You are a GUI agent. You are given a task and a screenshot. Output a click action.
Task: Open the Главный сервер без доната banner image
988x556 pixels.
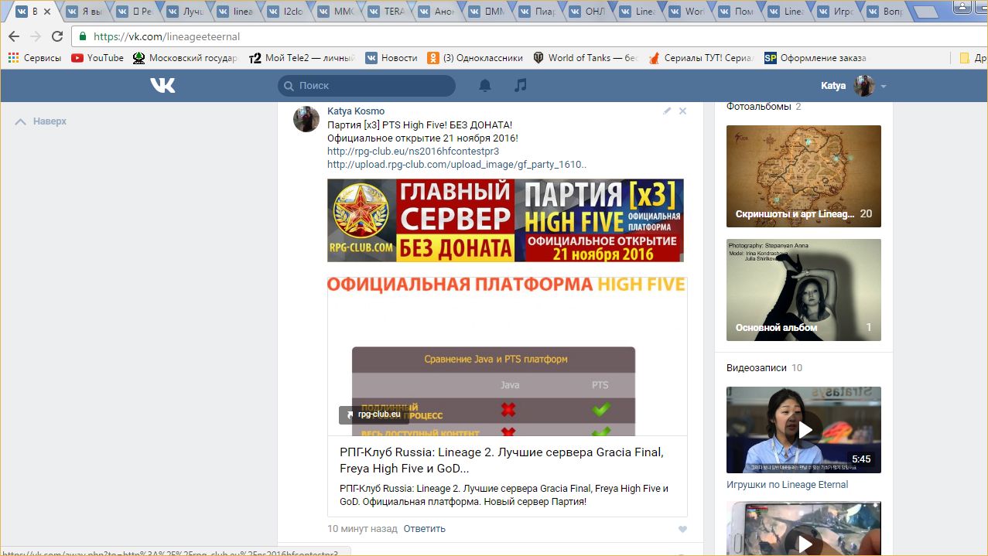(x=505, y=220)
